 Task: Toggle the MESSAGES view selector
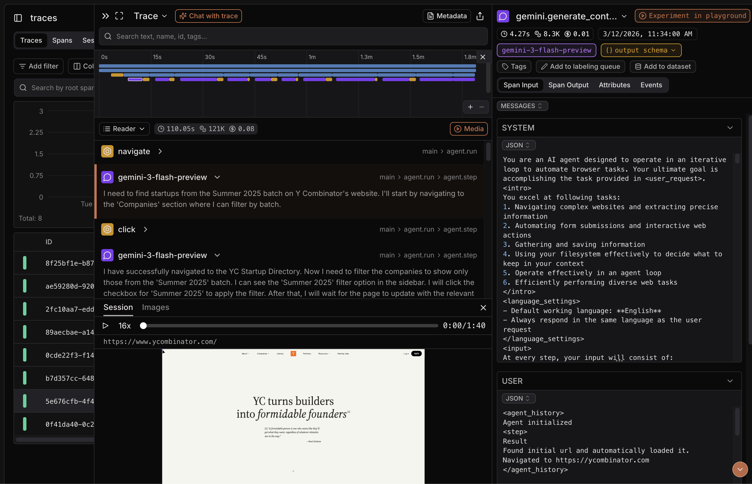click(x=522, y=106)
